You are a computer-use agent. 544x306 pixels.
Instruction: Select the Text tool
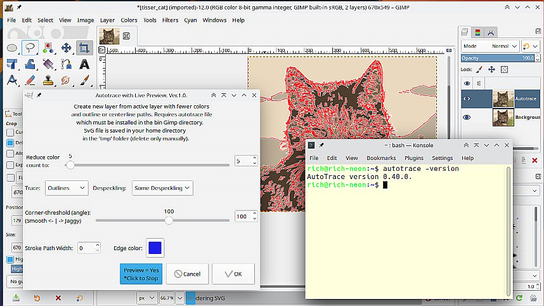(84, 64)
